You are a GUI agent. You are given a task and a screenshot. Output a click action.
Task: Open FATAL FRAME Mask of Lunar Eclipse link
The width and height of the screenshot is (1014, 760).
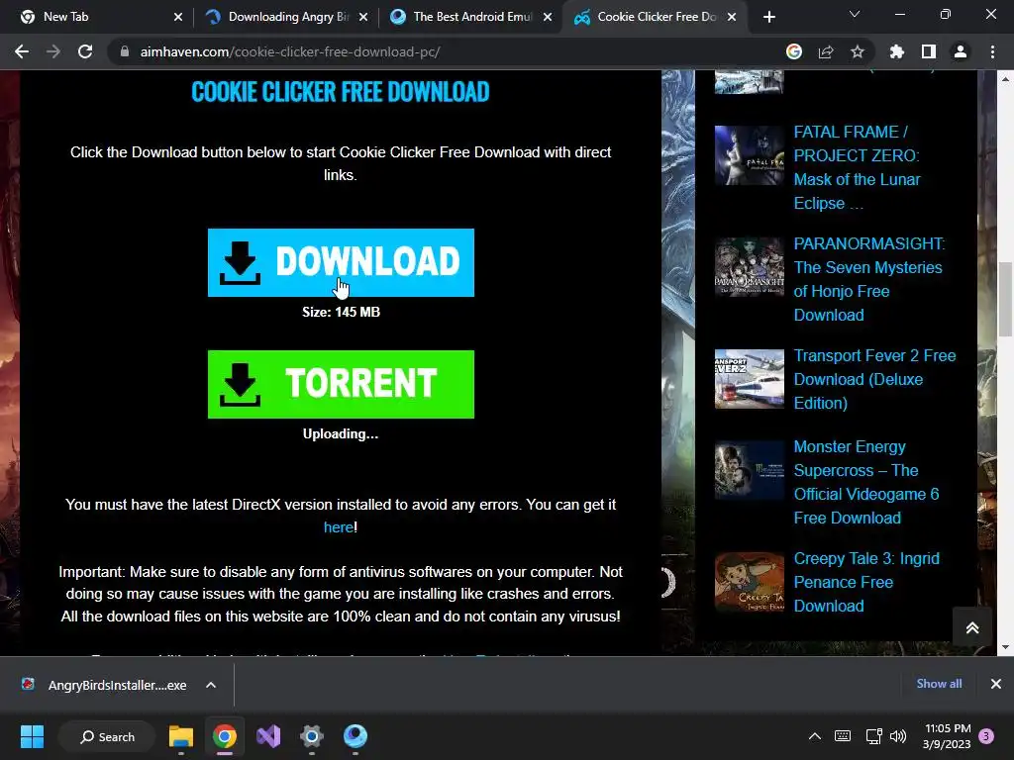857,167
